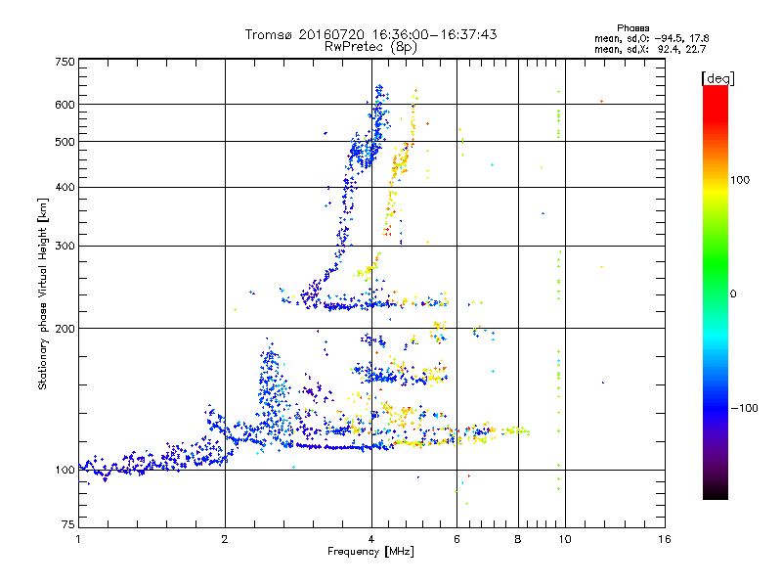This screenshot has width=782, height=587.
Task: Click the colorbar label '100'
Action: (x=740, y=180)
